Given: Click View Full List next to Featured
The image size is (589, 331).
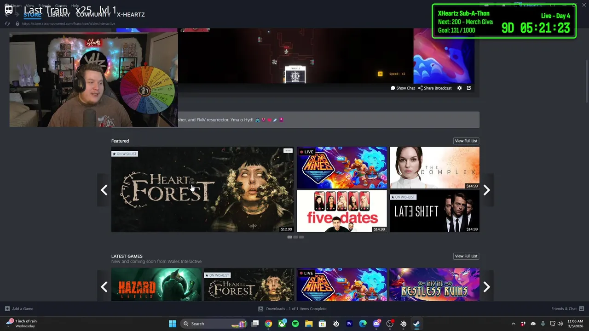Looking at the screenshot, I should [466, 141].
